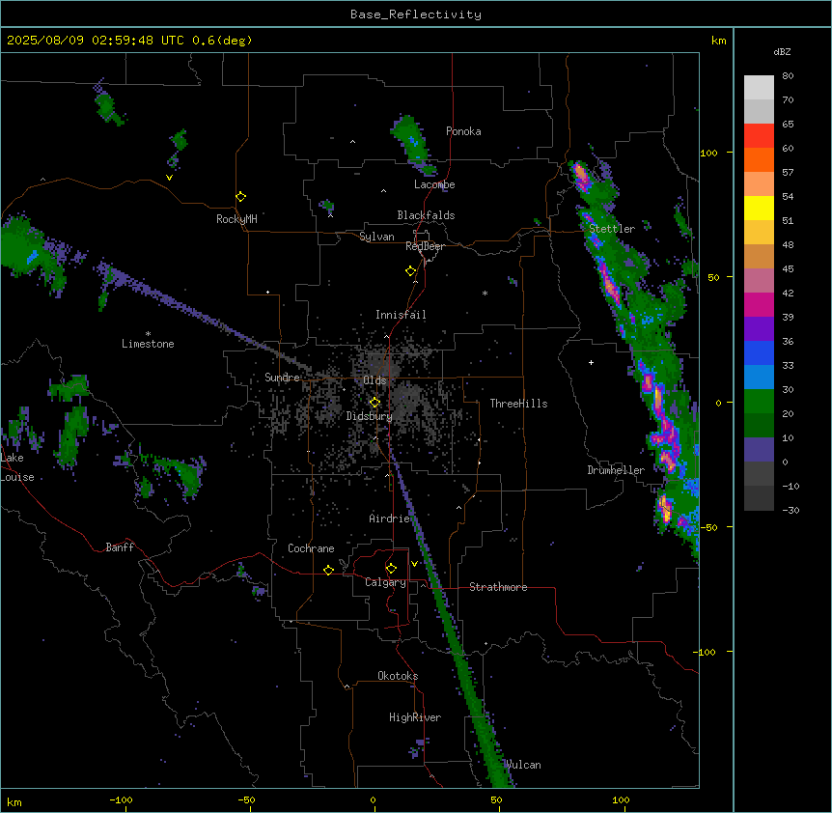Viewport: 832px width, 813px height.
Task: Click the km unit label at bottom left
Action: click(x=14, y=802)
